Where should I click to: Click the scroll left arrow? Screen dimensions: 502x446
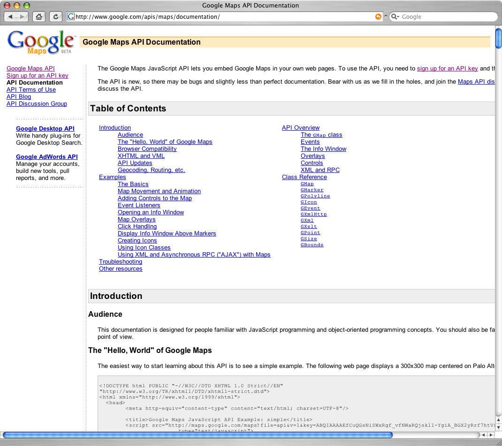pos(483,435)
